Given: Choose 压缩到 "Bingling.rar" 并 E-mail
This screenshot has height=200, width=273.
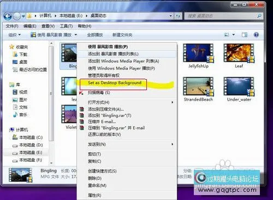Looking at the screenshot, I should pos(127,128).
